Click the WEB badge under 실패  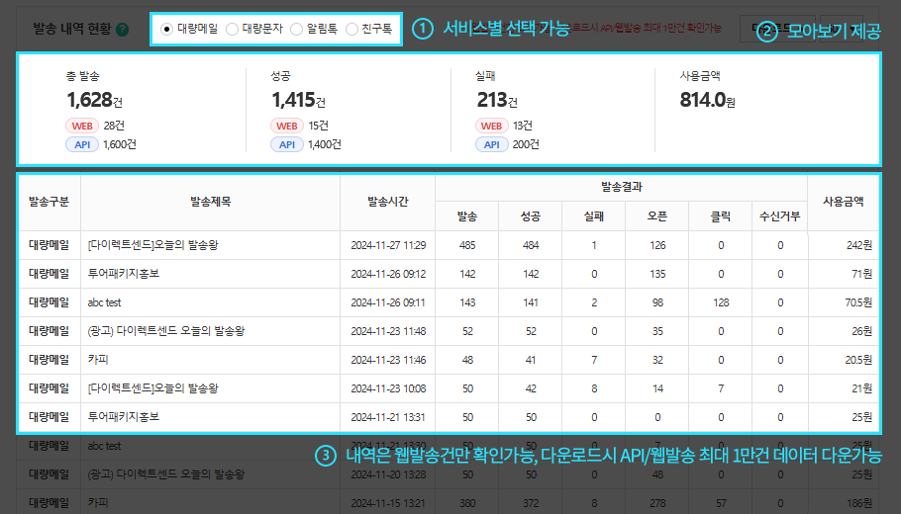pyautogui.click(x=492, y=126)
